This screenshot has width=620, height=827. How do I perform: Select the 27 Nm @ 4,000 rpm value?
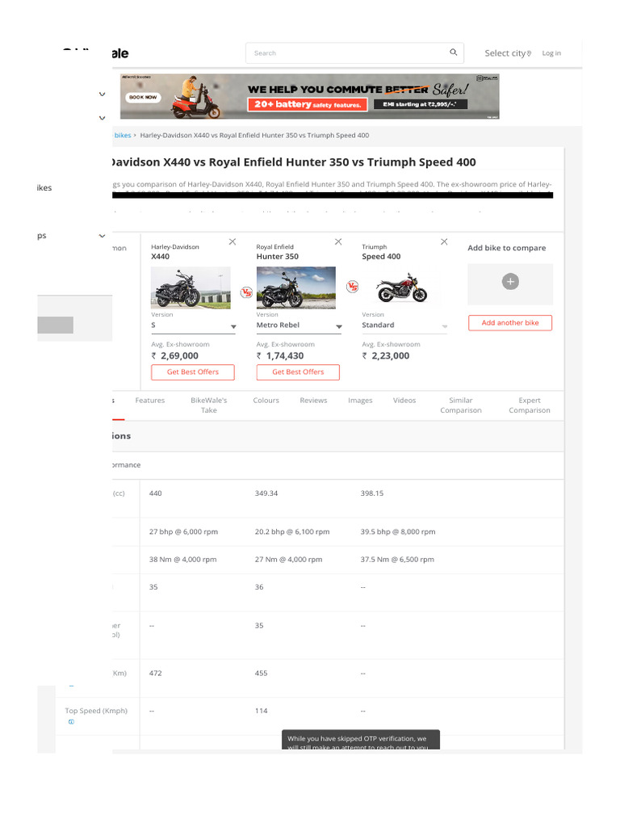(x=288, y=559)
